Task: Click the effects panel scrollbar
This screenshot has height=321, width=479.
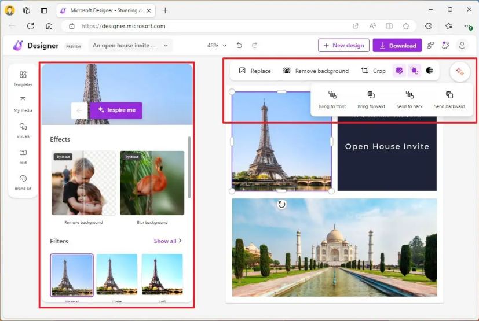Action: point(189,167)
